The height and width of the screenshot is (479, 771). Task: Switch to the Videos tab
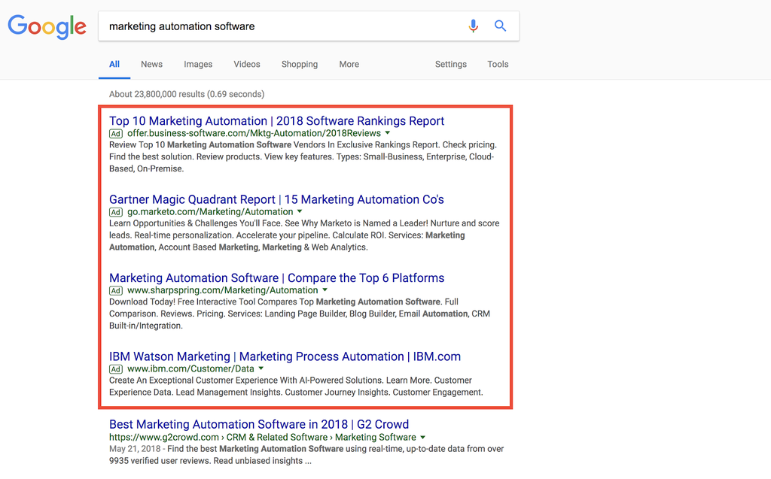247,65
